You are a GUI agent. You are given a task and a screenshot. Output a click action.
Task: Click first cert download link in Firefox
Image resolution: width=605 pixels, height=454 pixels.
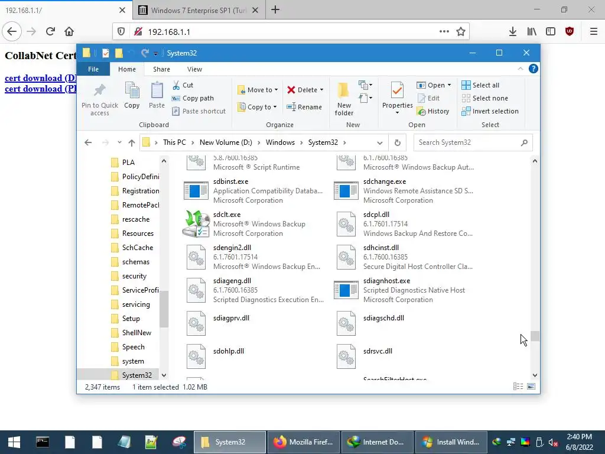click(41, 78)
